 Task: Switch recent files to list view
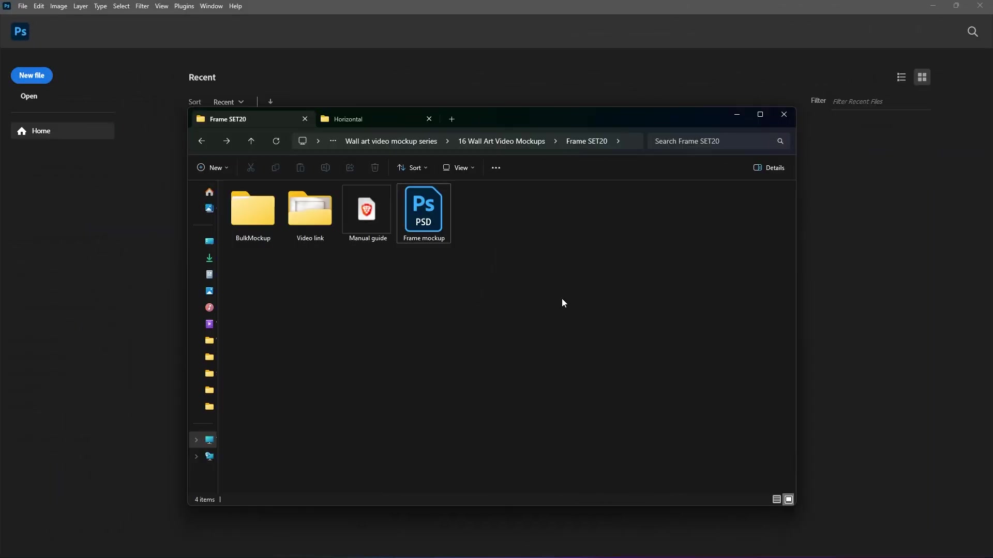coord(901,77)
